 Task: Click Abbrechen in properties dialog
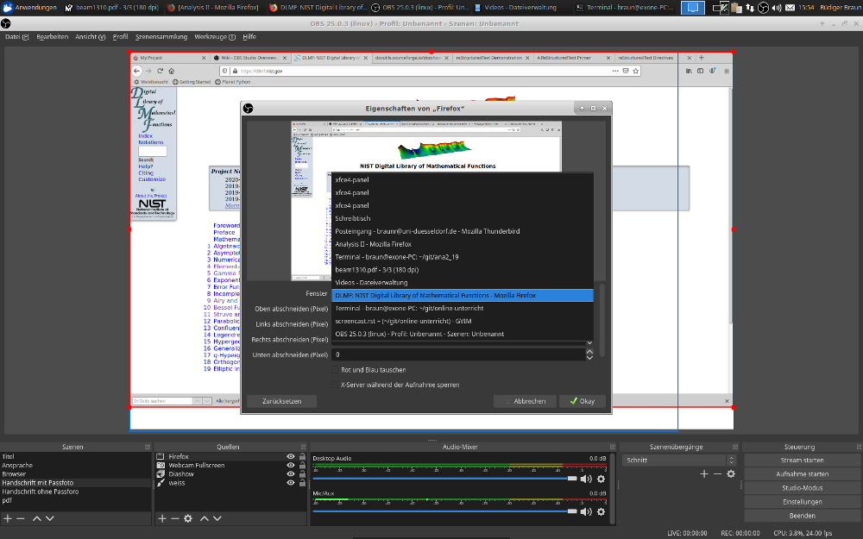point(525,401)
